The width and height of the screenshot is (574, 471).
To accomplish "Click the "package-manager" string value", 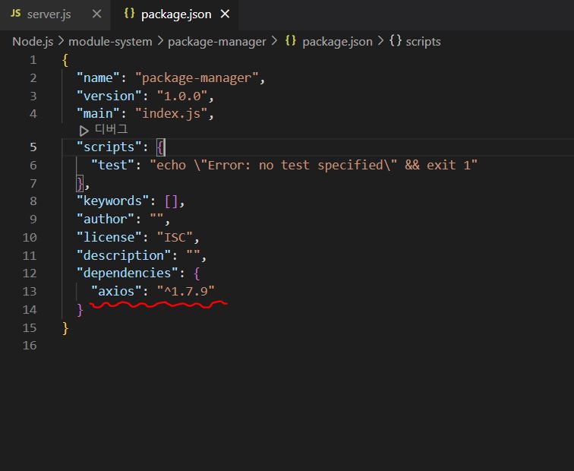I will tap(197, 78).
